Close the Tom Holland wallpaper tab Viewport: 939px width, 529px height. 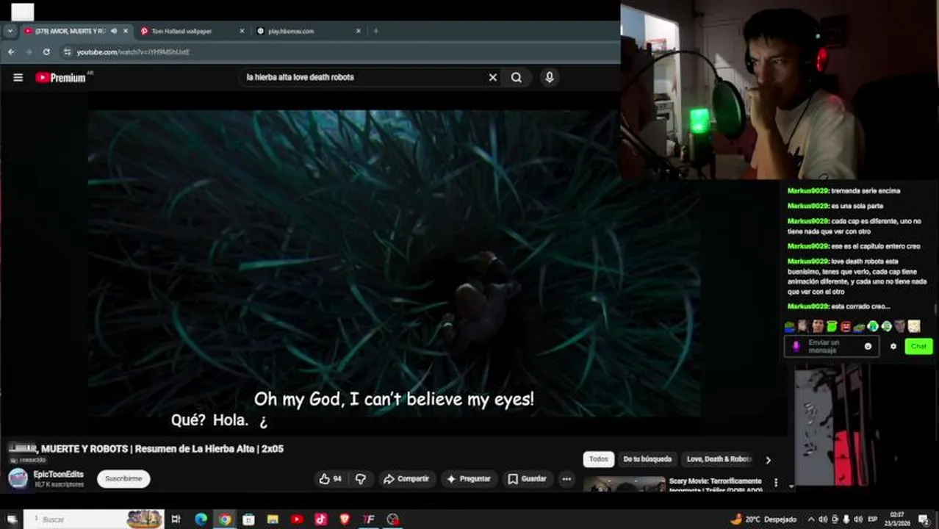click(x=242, y=31)
